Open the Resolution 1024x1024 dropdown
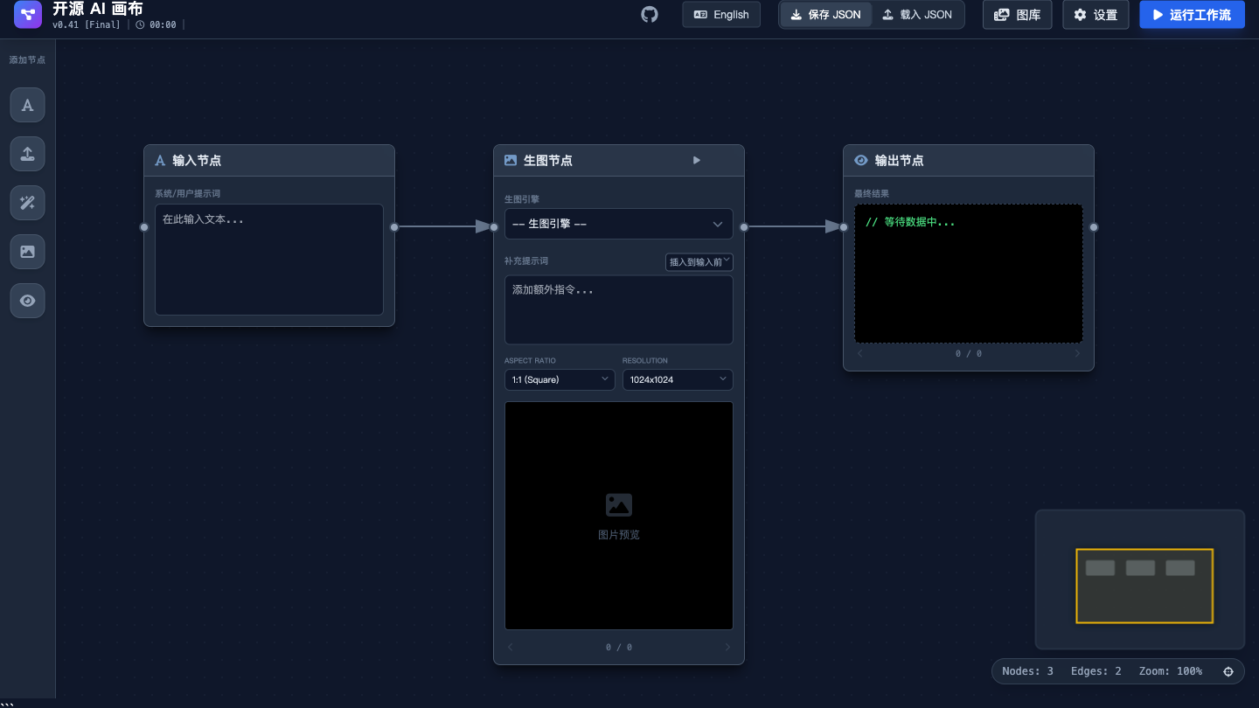The image size is (1259, 708). coord(678,379)
